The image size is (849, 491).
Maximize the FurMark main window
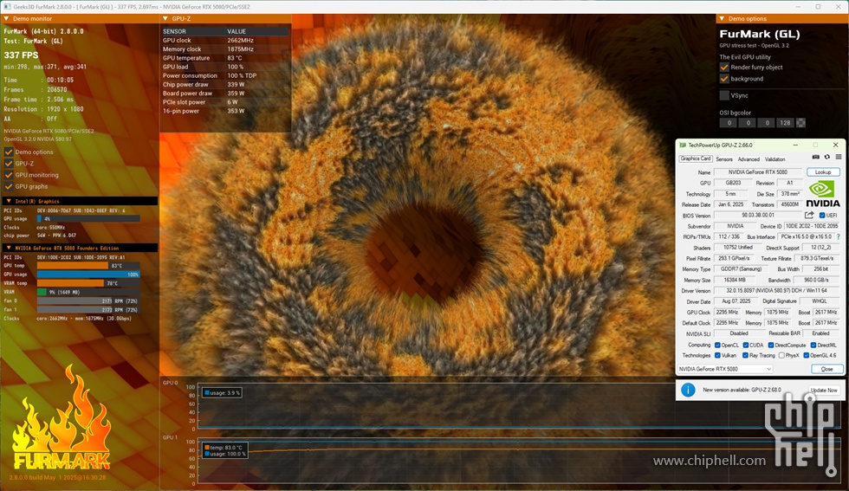(x=818, y=7)
